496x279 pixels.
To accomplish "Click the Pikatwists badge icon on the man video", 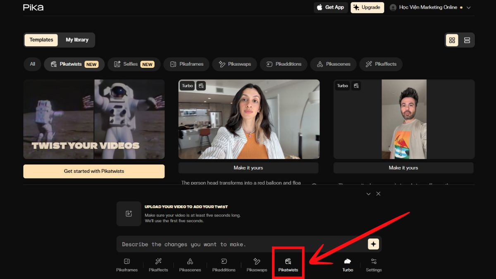I will coord(356,86).
